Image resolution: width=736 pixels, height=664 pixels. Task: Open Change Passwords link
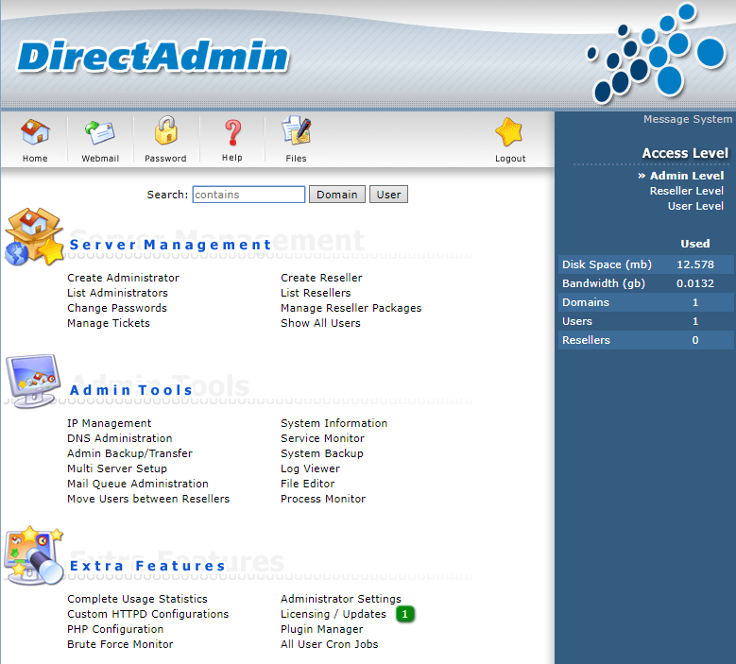point(117,308)
